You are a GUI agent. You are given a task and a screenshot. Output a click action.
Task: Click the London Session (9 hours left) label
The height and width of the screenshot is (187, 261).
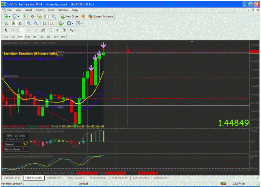point(30,53)
